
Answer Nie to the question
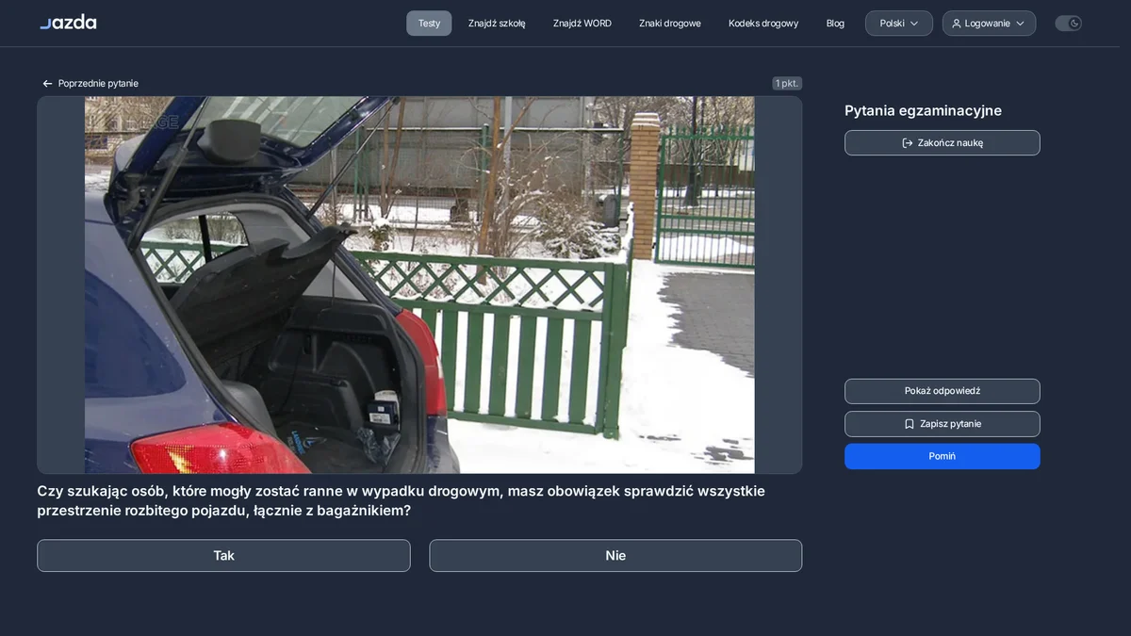615,556
